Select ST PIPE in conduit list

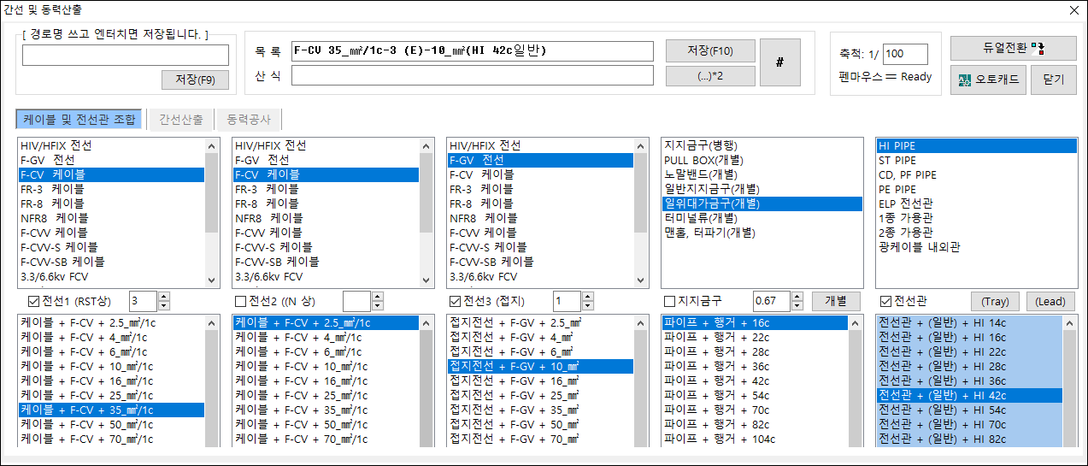click(976, 160)
